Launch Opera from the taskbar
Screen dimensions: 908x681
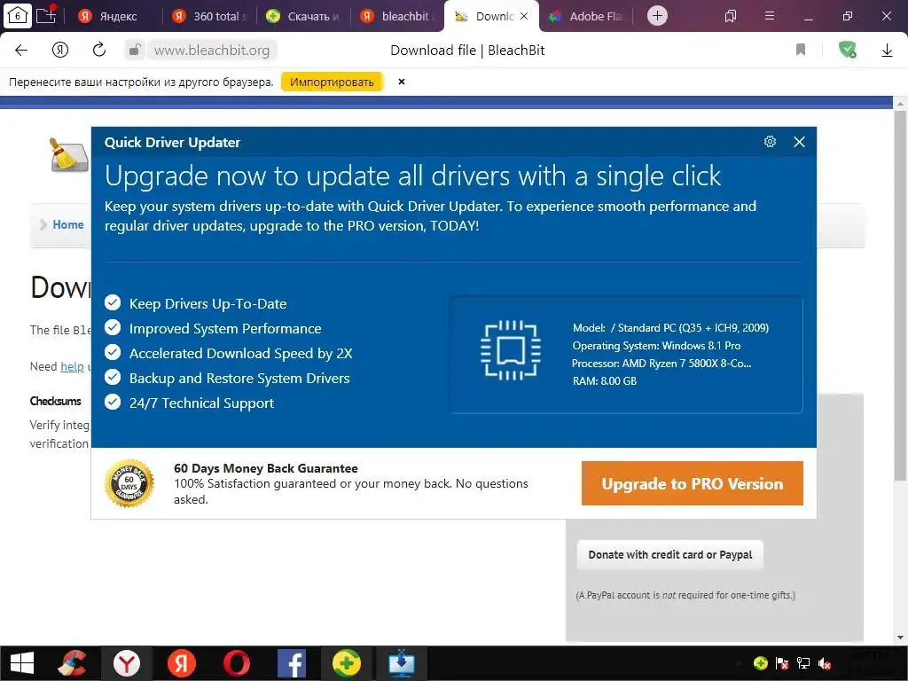(236, 663)
